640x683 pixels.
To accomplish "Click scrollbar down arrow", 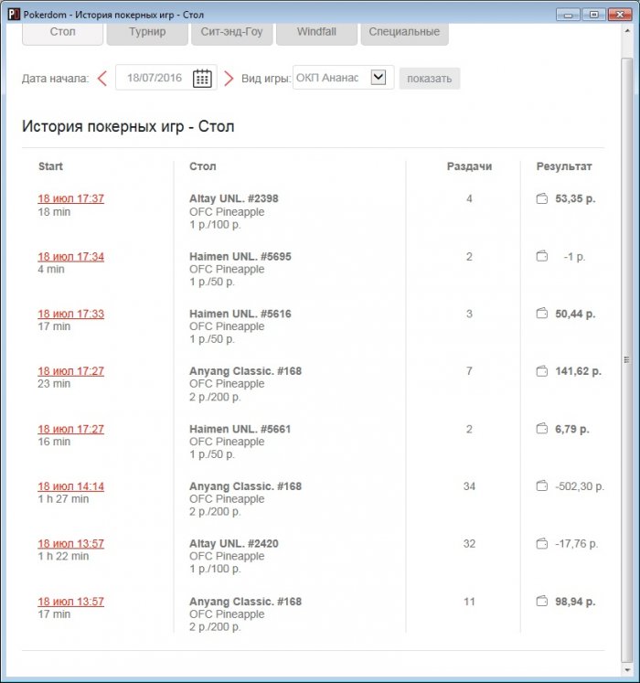I will click(x=627, y=670).
